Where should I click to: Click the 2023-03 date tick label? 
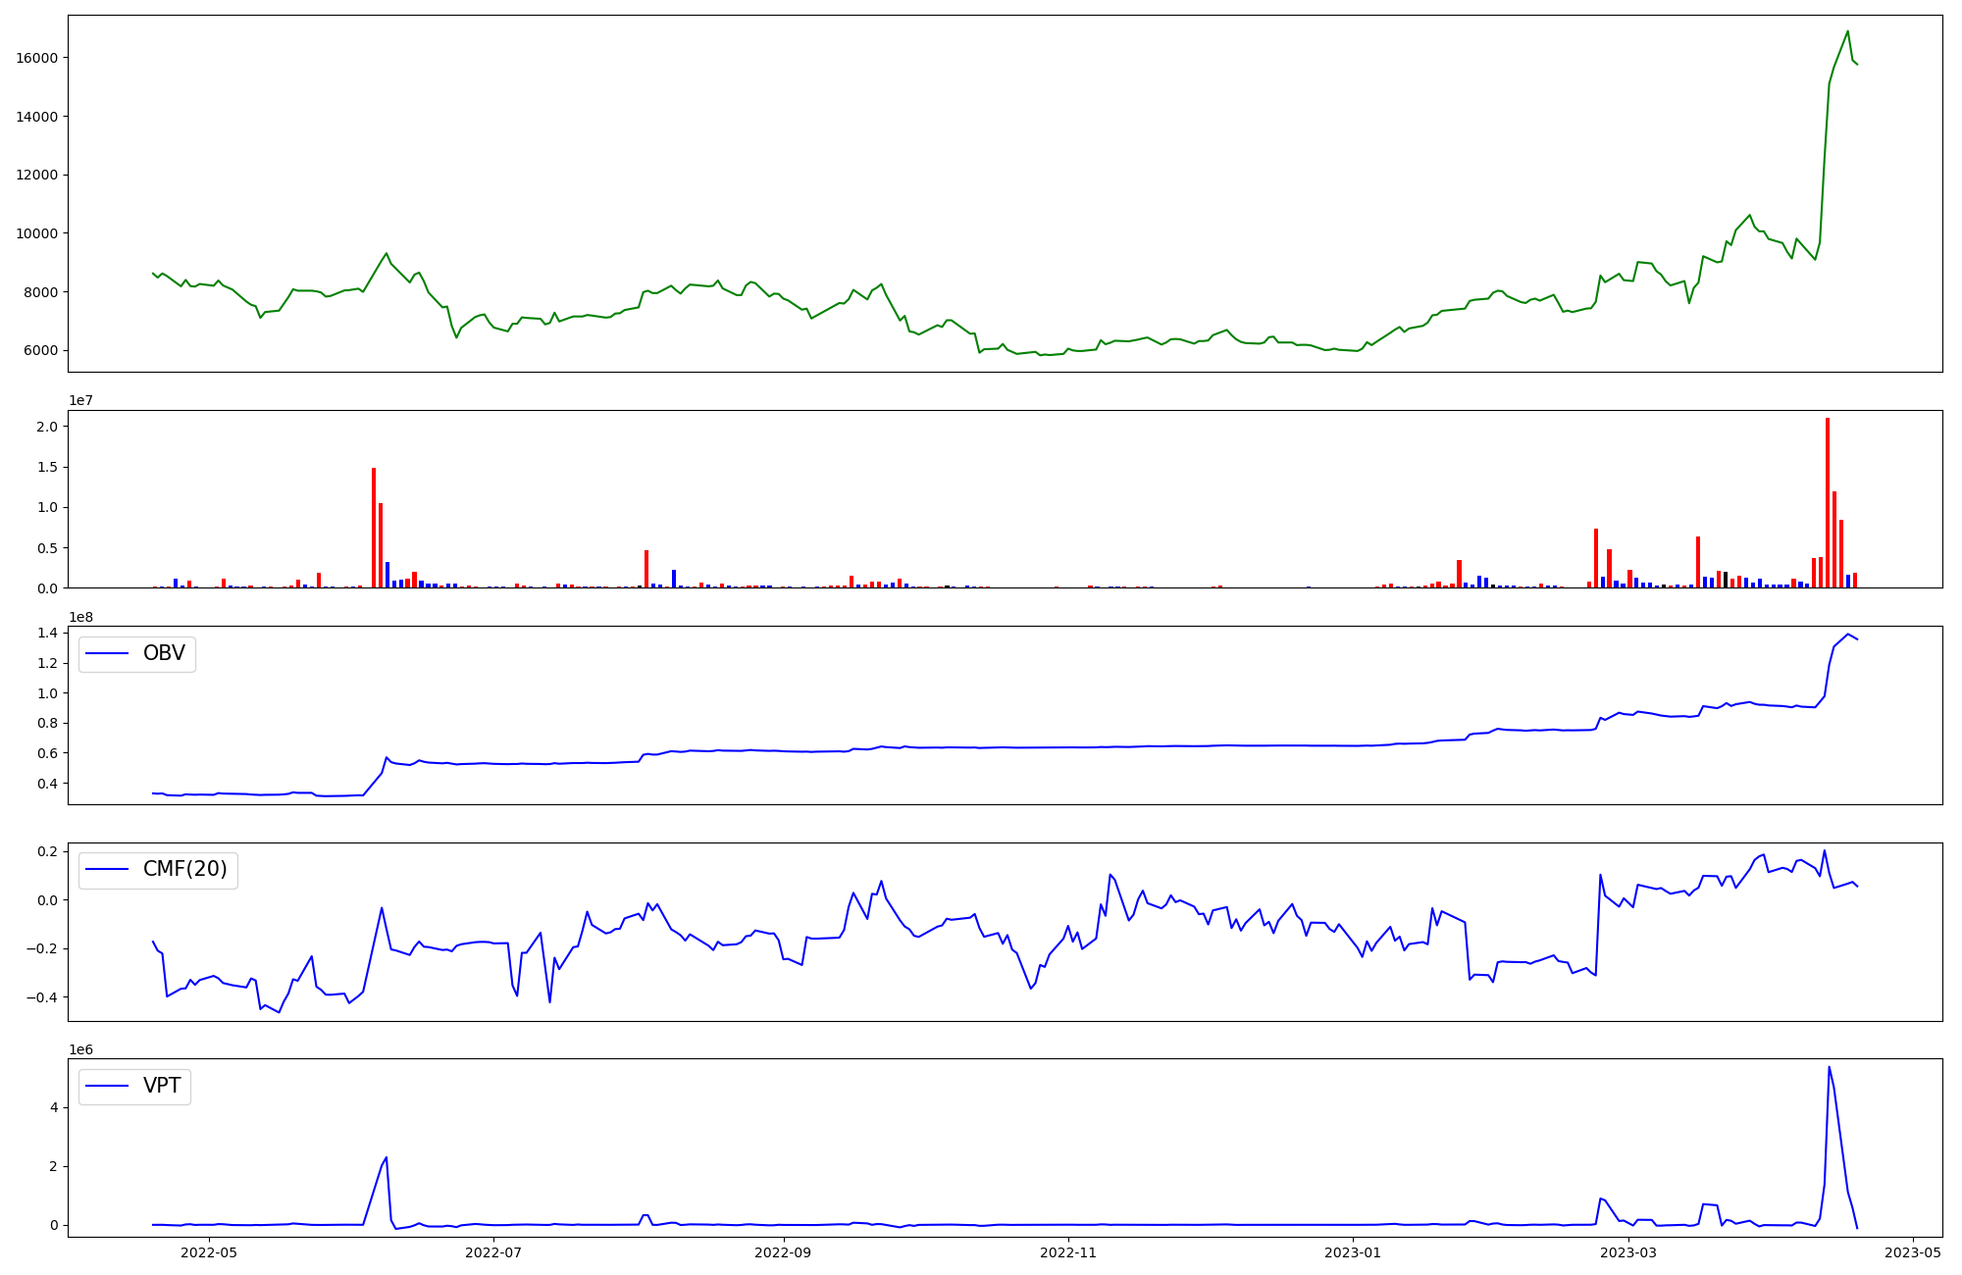[1629, 1252]
